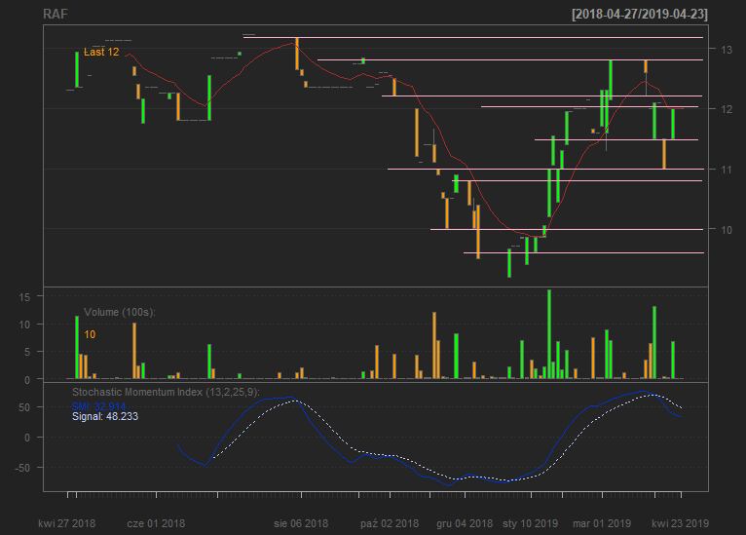Click the 'Signal: 48.233' reading
This screenshot has width=746, height=535.
pos(105,416)
